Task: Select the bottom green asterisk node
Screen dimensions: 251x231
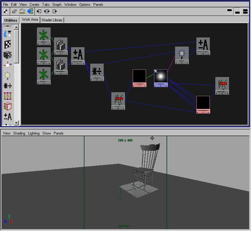Action: point(44,75)
